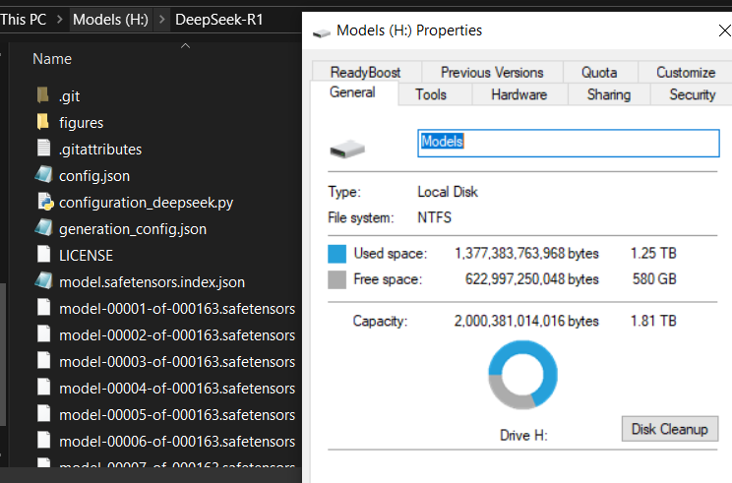Screen dimensions: 732x483
Task: Open the Customize tab
Action: (x=686, y=73)
